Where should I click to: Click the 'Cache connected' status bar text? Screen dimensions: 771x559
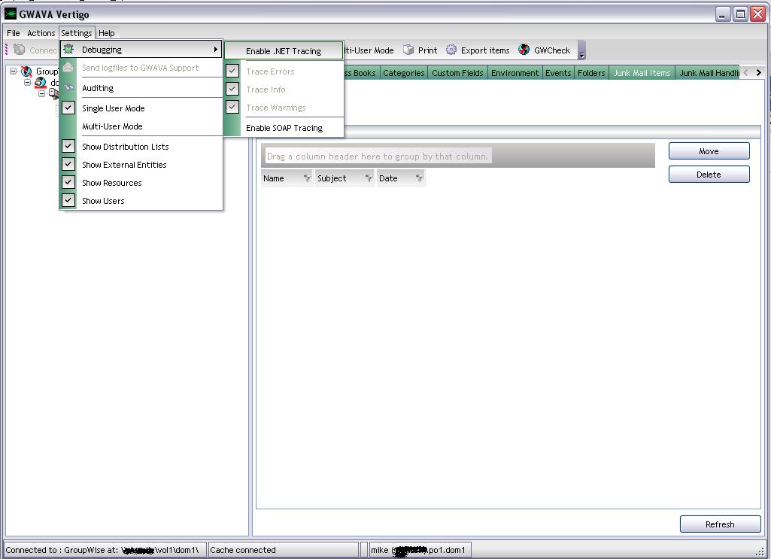[x=243, y=550]
